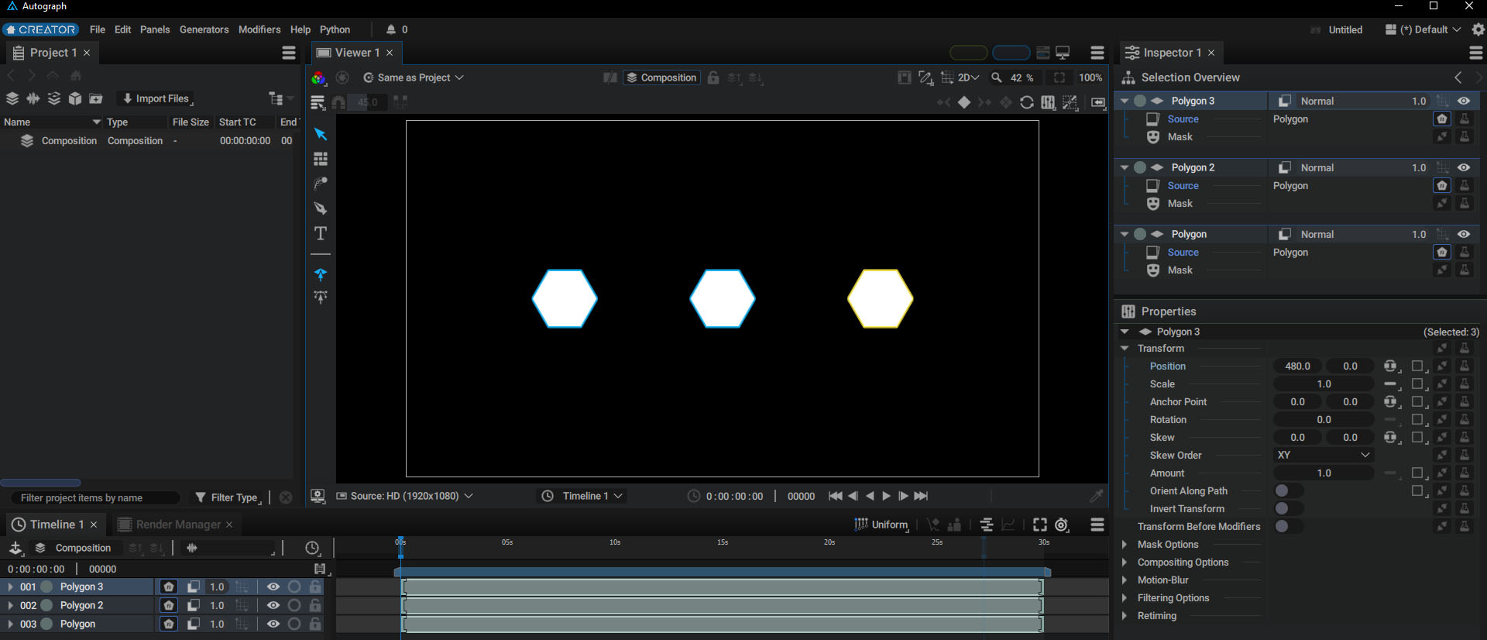Click the Filter Type button

pyautogui.click(x=228, y=497)
